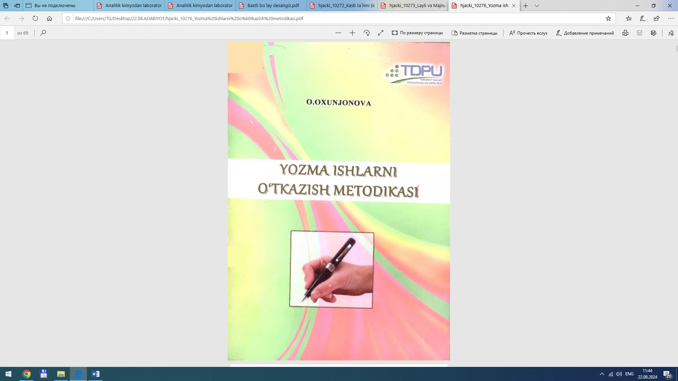Open Edge settings ellipsis menu
The image size is (678, 381).
(671, 18)
